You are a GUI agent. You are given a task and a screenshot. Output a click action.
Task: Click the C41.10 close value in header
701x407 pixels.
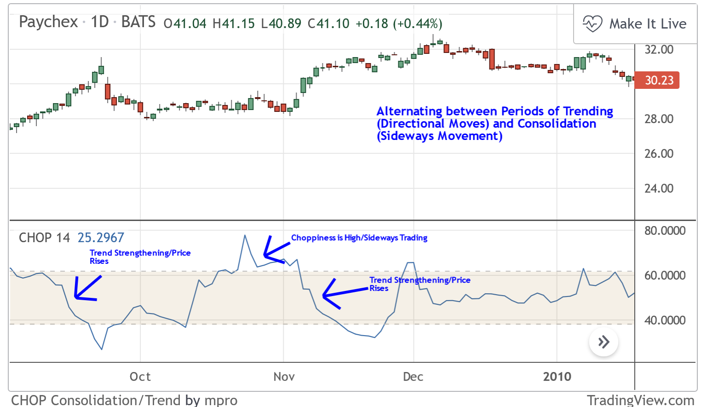click(328, 23)
